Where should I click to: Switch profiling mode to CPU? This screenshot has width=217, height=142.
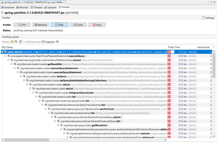pos(22,25)
